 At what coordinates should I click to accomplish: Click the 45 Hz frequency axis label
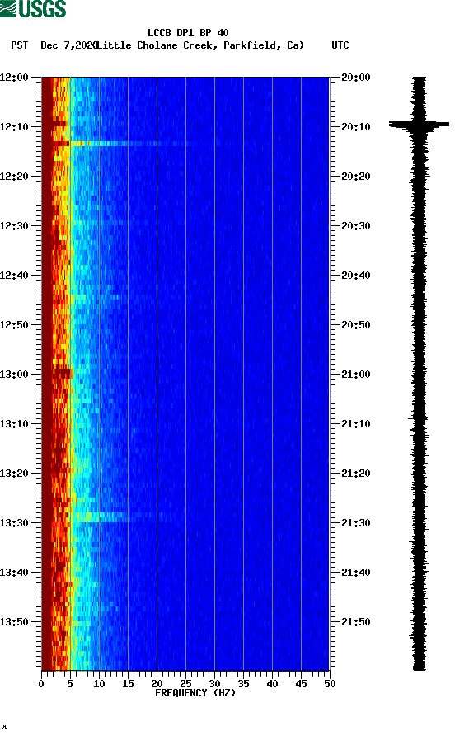tap(301, 684)
